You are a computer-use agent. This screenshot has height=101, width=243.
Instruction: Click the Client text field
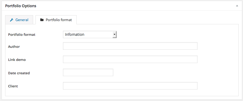click(x=130, y=86)
